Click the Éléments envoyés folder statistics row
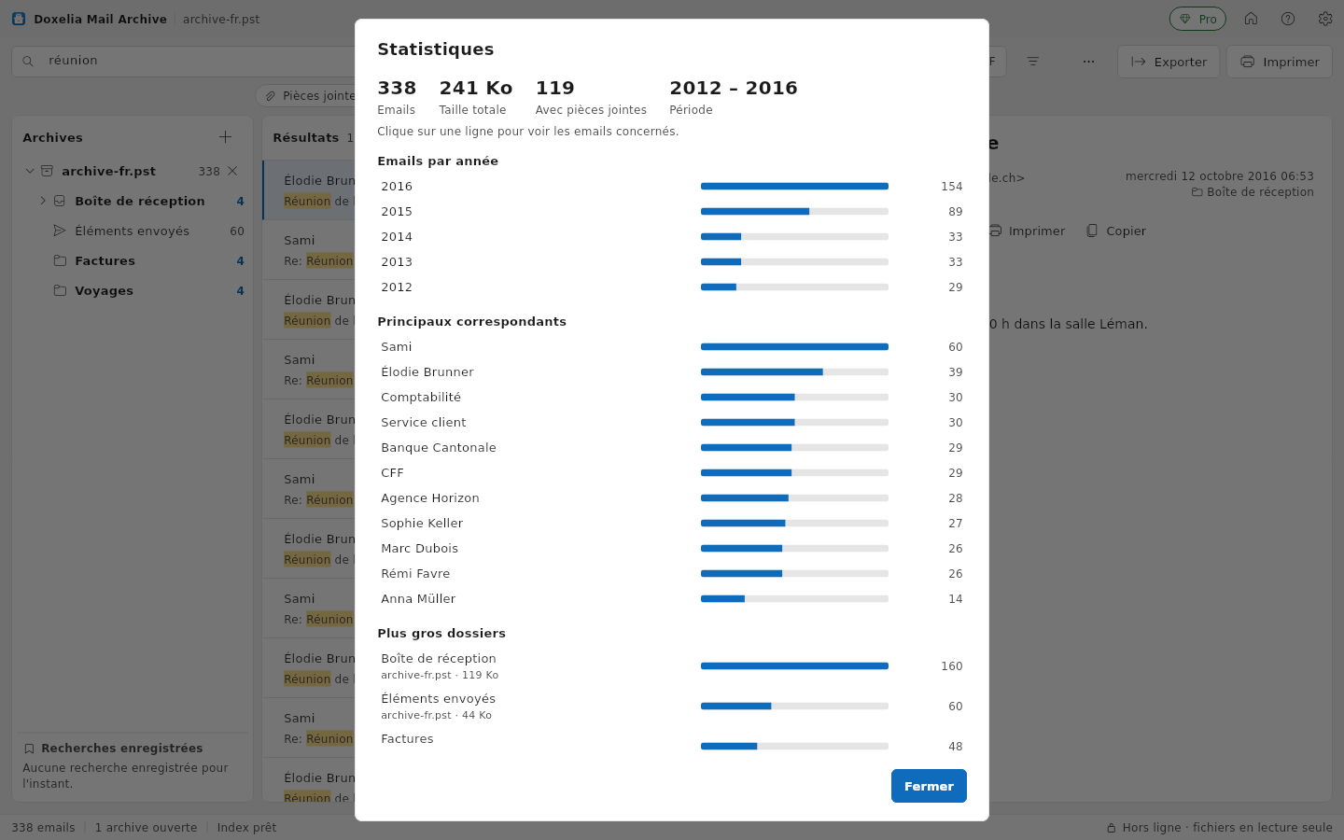The width and height of the screenshot is (1344, 840). tap(672, 706)
